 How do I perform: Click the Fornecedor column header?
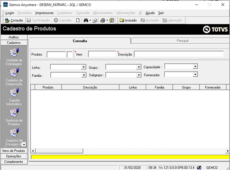click(x=213, y=87)
